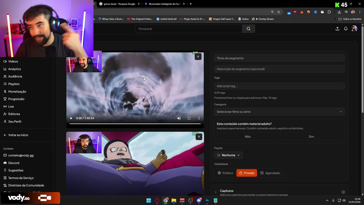The width and height of the screenshot is (364, 205).
Task: Bookmark this page with star icon
Action: (279, 12)
